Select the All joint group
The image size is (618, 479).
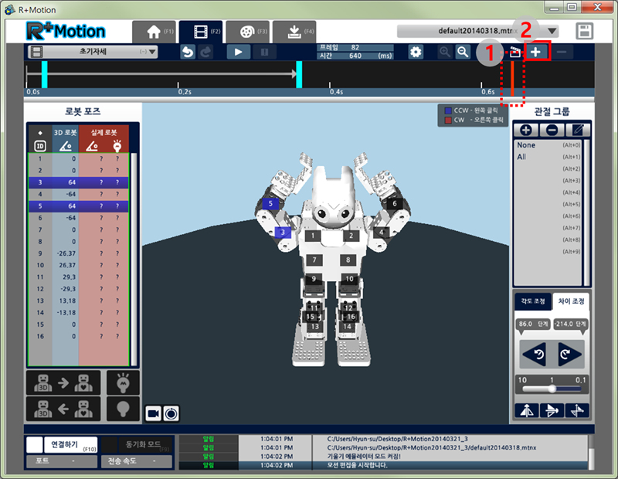pyautogui.click(x=548, y=157)
